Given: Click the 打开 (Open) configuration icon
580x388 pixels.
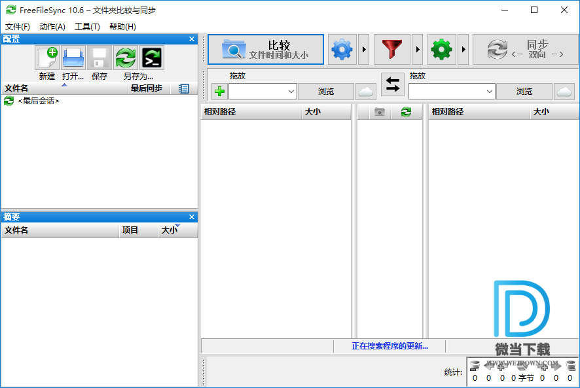Looking at the screenshot, I should click(73, 58).
